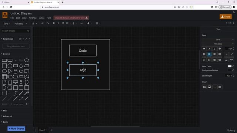Screen dimensions: 237x133
Task: Pick the actor stick figure shape
Action: pyautogui.click(x=21, y=82)
